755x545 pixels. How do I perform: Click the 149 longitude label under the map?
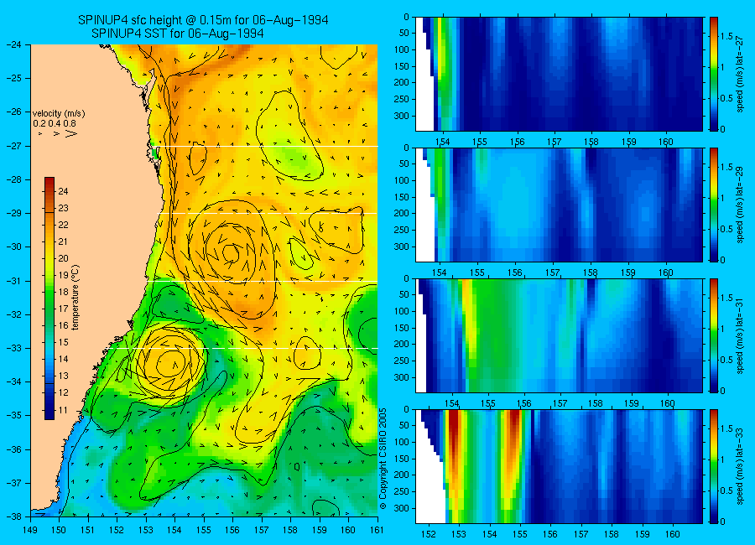tap(30, 530)
